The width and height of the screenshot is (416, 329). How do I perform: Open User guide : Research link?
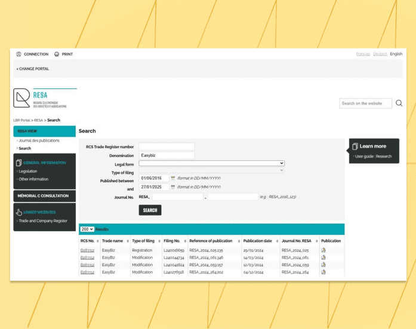(x=373, y=156)
